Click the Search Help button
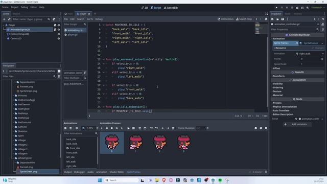The width and height of the screenshot is (327, 184). point(244,19)
